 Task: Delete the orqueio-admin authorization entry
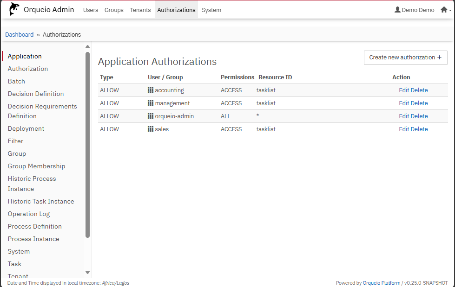419,116
